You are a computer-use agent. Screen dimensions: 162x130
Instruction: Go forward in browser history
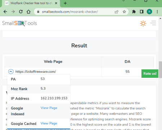[13, 12]
